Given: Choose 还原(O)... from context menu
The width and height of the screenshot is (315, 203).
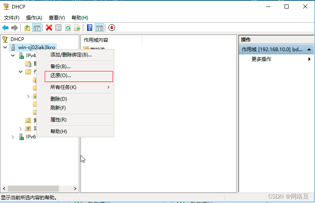Looking at the screenshot, I should (75, 76).
